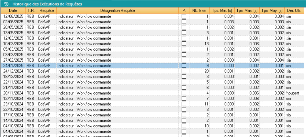Image resolution: width=306 pixels, height=137 pixels.
Task: Click the P. column header
Action: (184, 11)
